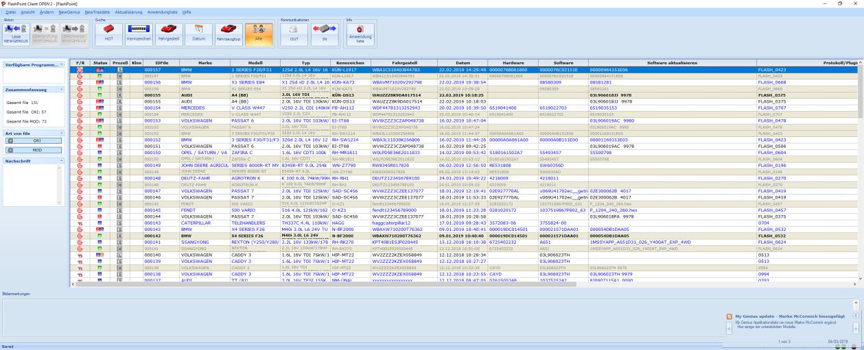Click the Gesamt file MOD: 73 summary
Image resolution: width=864 pixels, height=350 pixels.
point(26,121)
